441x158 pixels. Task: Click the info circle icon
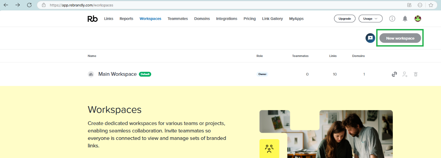click(392, 19)
